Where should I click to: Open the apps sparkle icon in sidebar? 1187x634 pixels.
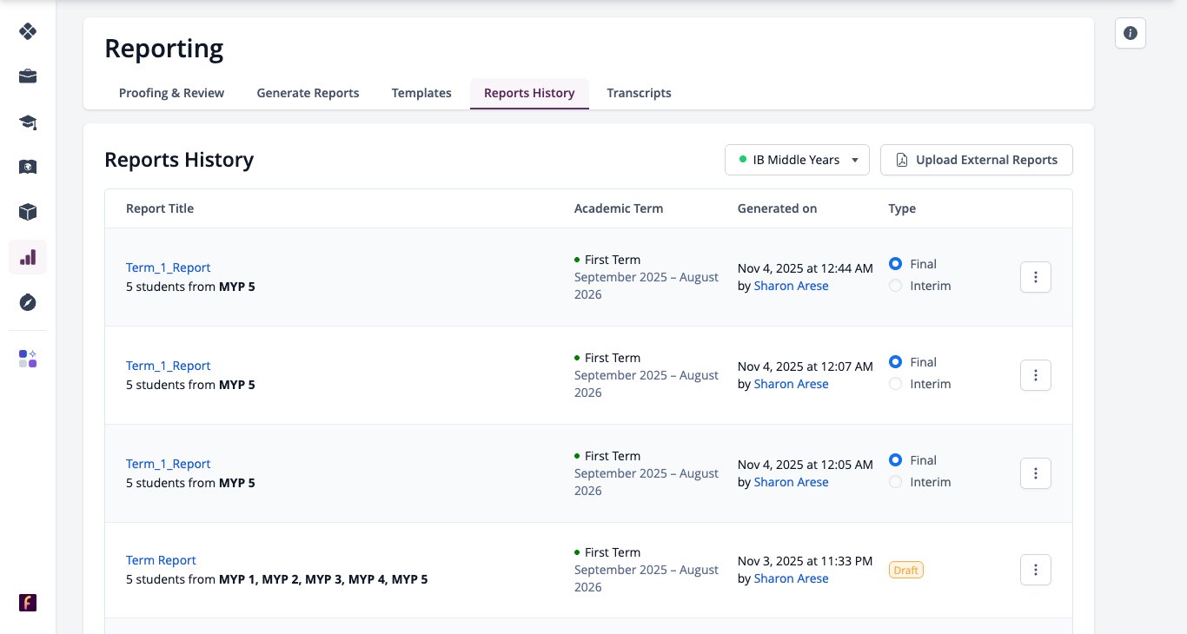click(x=28, y=359)
